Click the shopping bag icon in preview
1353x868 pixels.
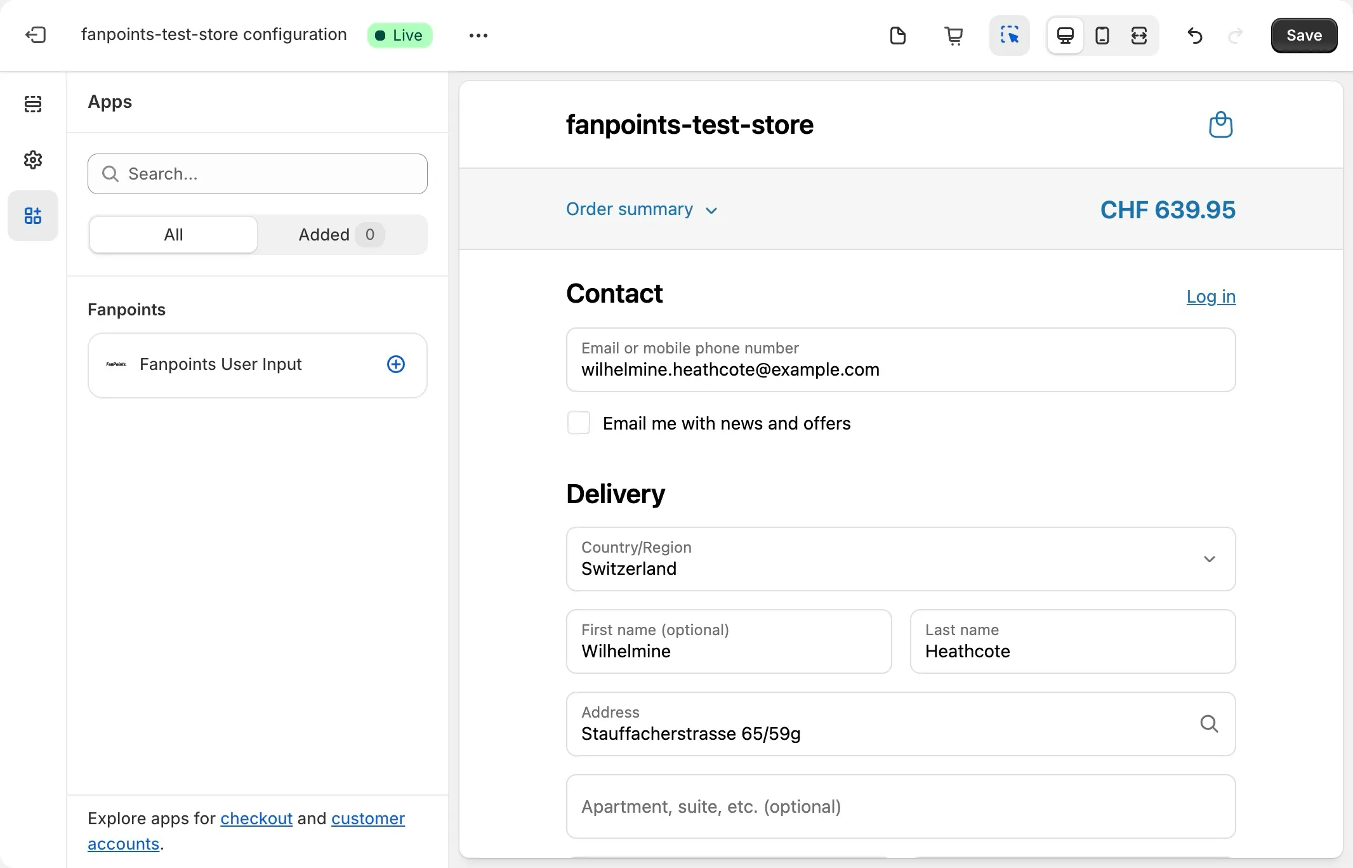click(x=1220, y=124)
